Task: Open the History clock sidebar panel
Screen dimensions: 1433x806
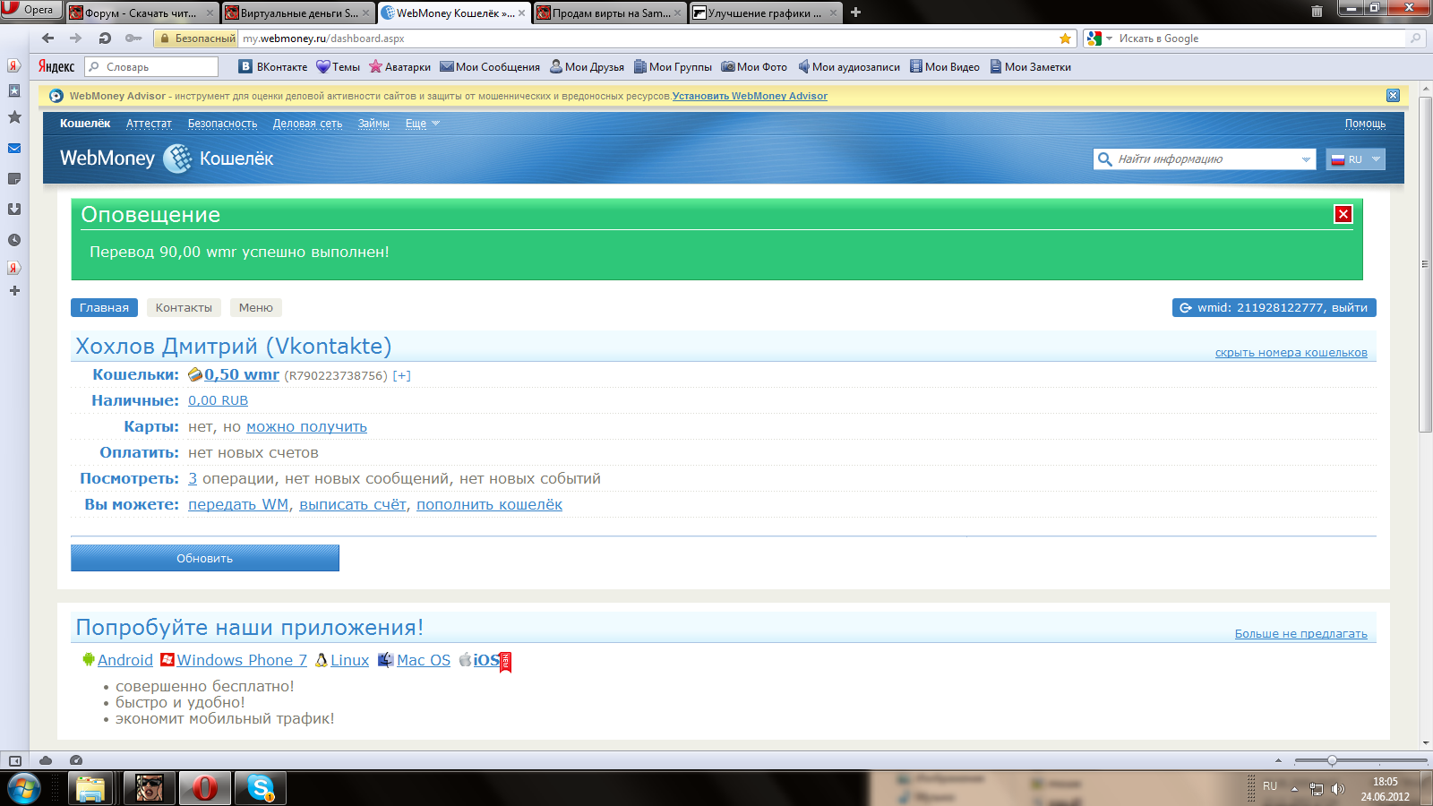Action: pos(14,240)
